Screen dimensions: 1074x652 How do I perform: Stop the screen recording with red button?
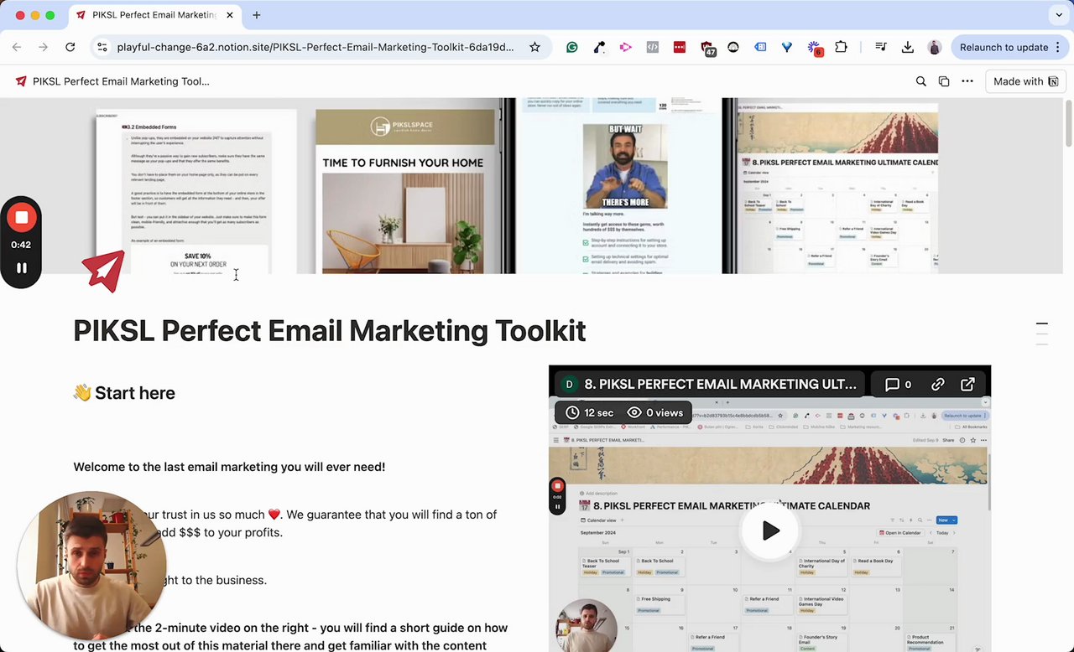coord(21,218)
